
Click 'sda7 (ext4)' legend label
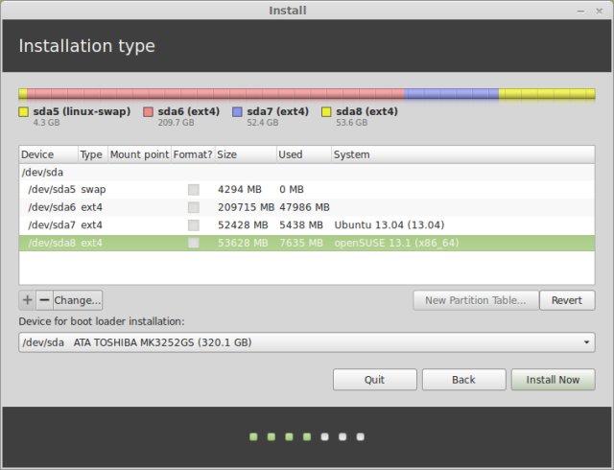[x=277, y=111]
